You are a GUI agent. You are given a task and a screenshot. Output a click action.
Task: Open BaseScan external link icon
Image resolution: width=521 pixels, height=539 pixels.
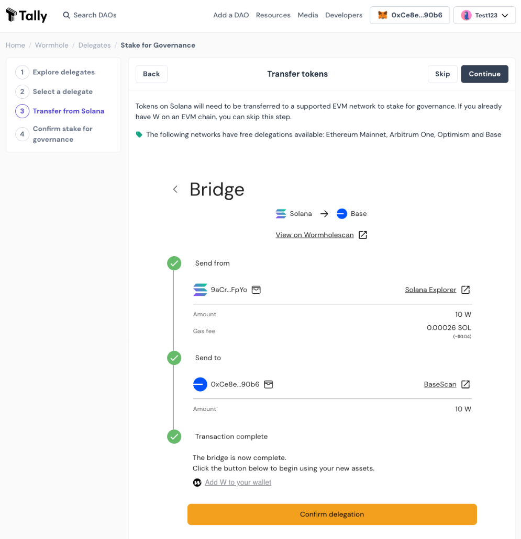click(x=465, y=384)
